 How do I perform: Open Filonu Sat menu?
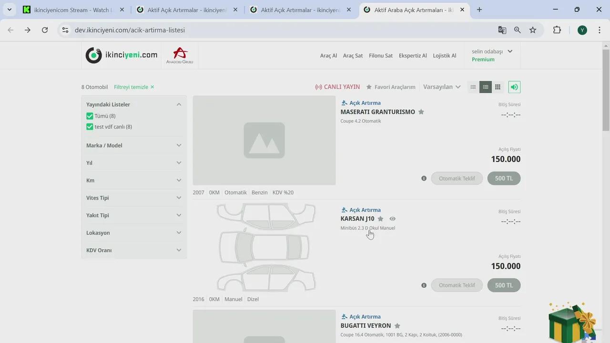pos(381,56)
